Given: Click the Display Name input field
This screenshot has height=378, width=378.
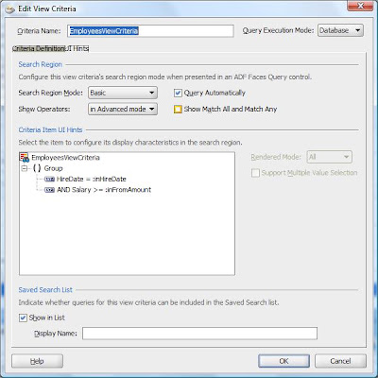Looking at the screenshot, I should (199, 334).
